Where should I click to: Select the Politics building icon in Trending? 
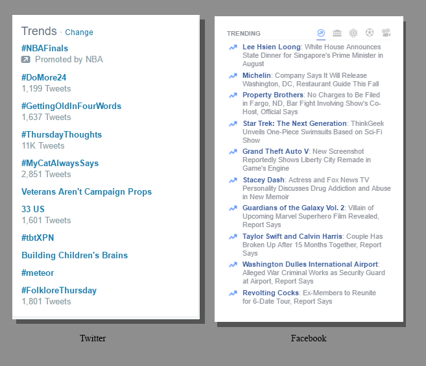[337, 33]
